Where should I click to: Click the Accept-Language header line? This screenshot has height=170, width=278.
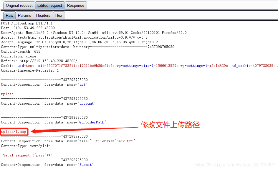point(80,42)
